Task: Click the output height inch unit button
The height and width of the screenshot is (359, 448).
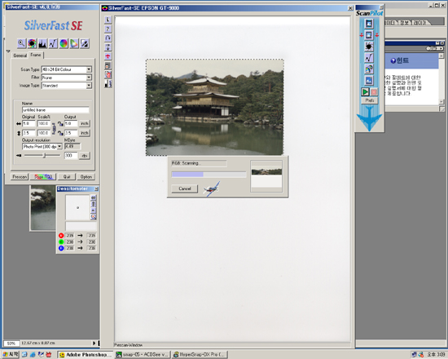Action: pyautogui.click(x=84, y=133)
